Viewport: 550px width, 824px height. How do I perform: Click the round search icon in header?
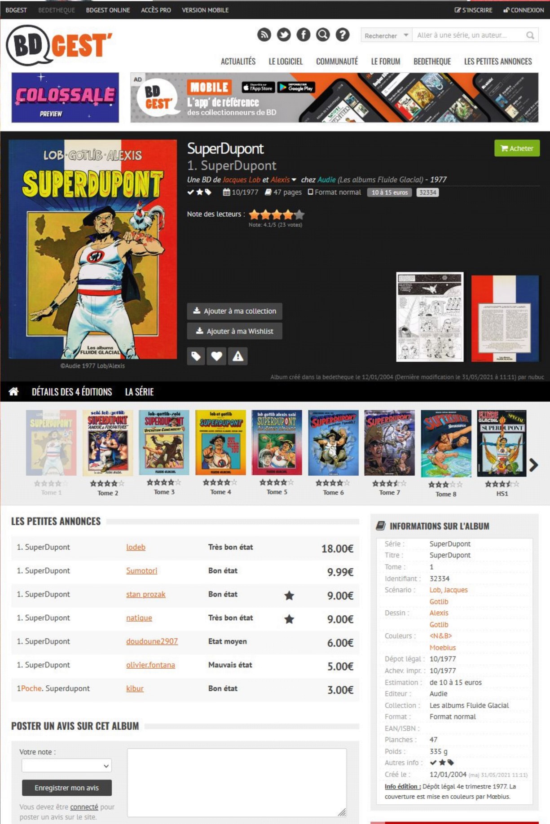(323, 35)
